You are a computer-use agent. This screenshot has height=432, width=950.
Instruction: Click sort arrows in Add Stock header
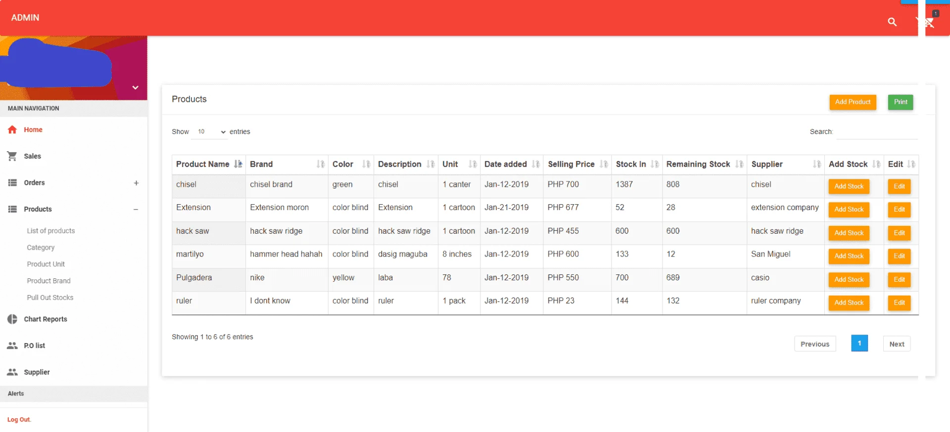tap(876, 164)
